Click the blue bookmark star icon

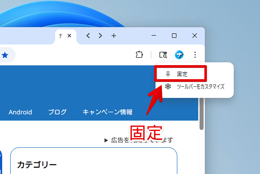(x=5, y=55)
